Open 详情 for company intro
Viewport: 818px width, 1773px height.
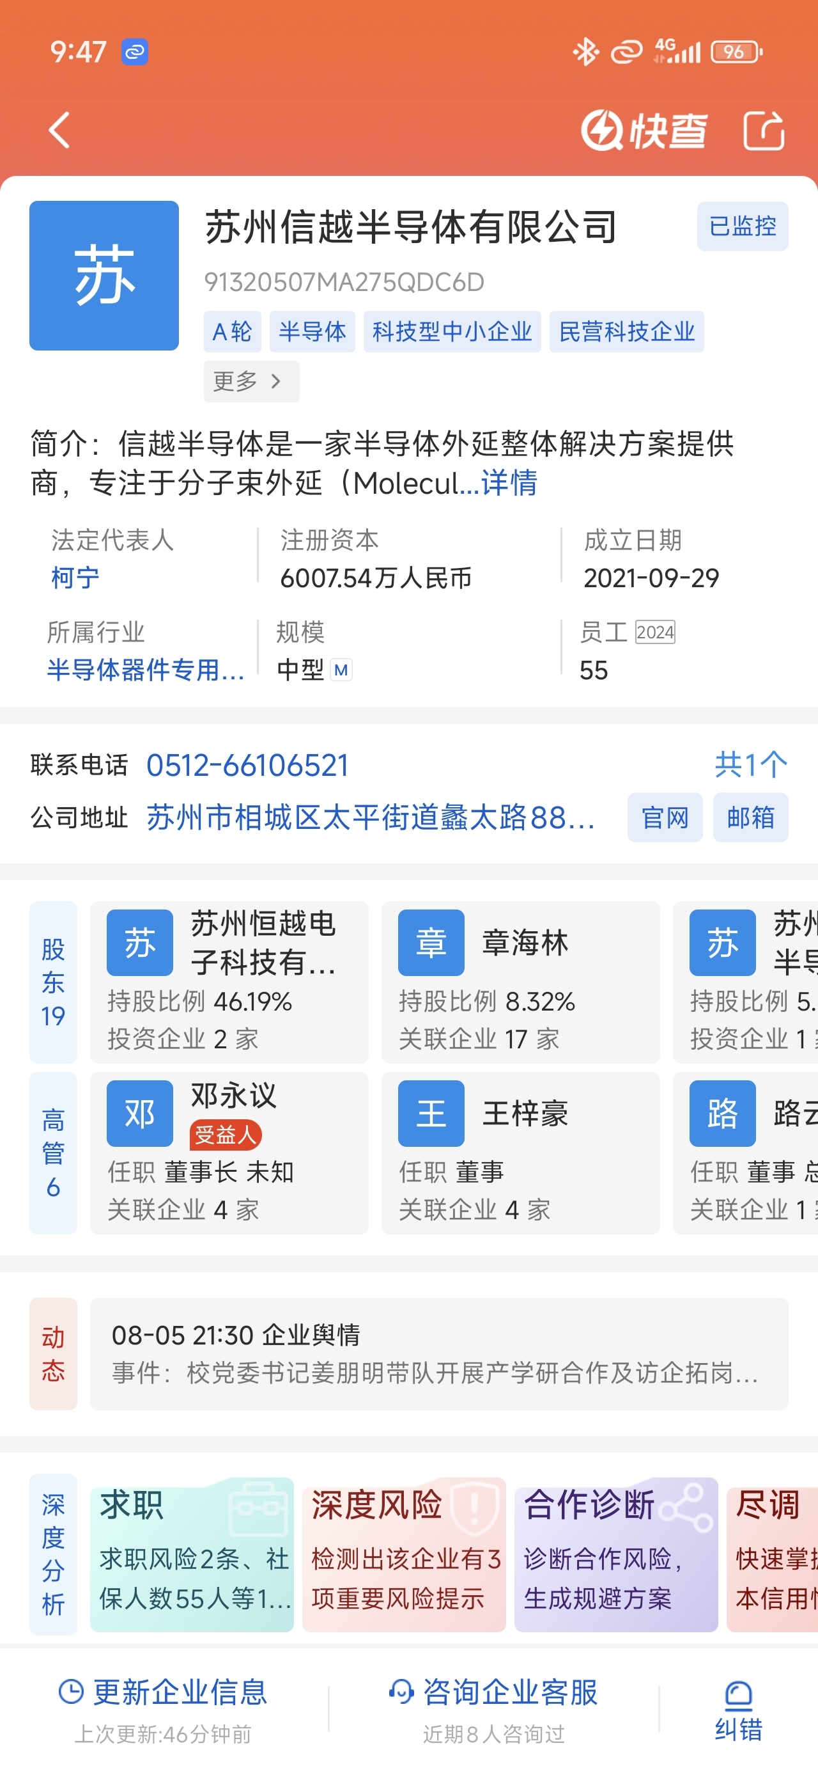coord(509,483)
